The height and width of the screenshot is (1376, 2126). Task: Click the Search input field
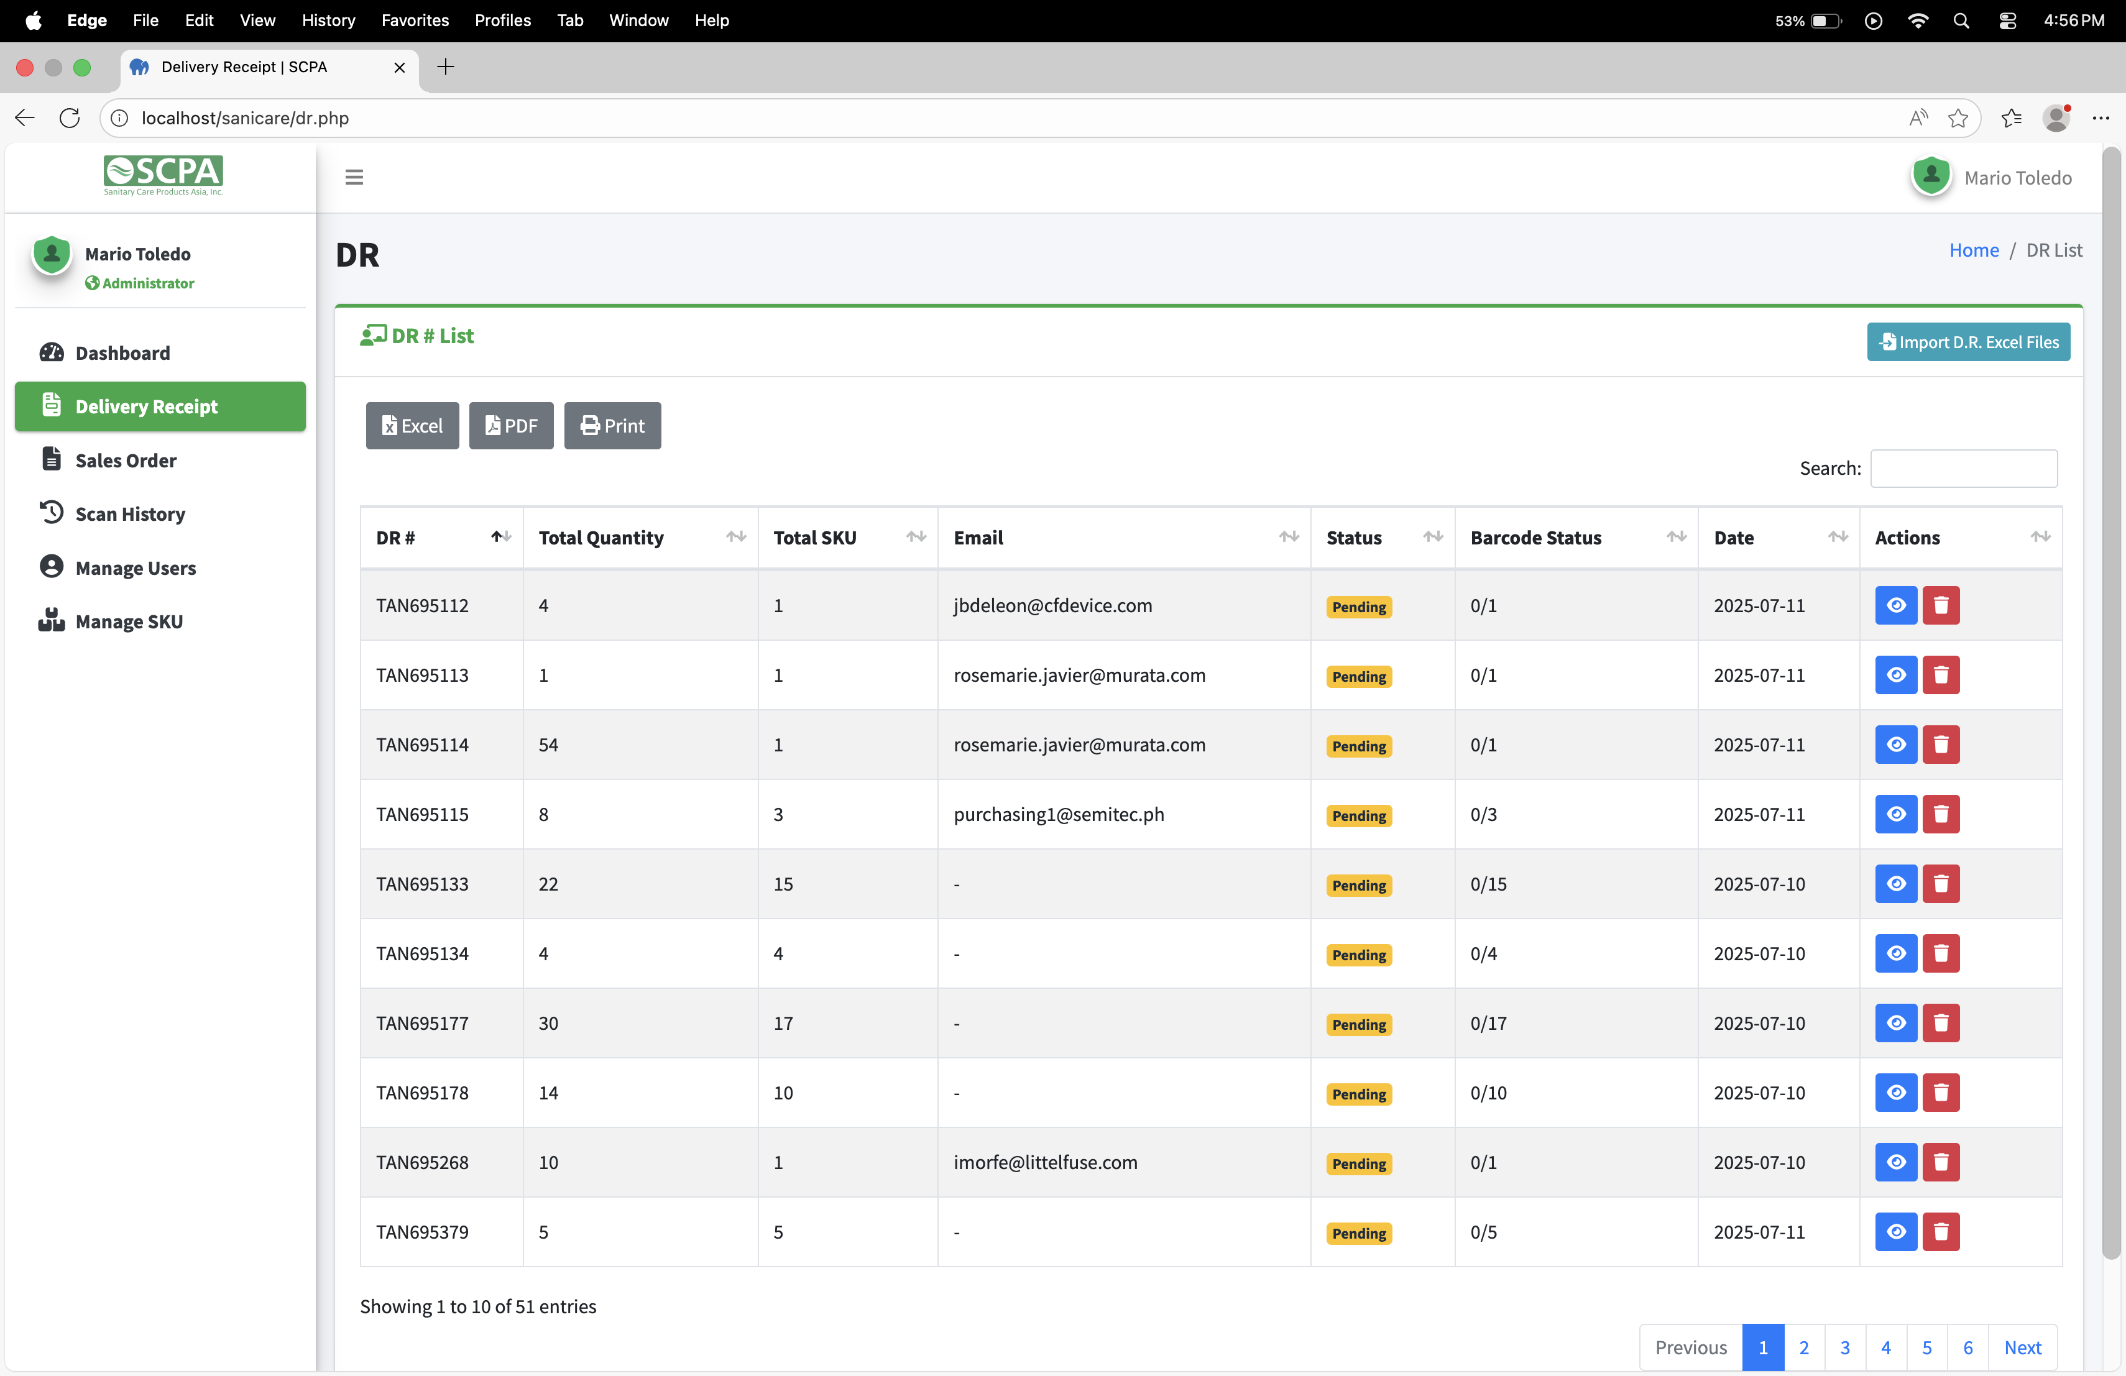[x=1963, y=468]
